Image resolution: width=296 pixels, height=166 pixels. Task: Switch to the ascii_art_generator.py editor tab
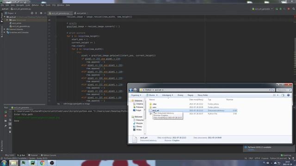point(61,13)
